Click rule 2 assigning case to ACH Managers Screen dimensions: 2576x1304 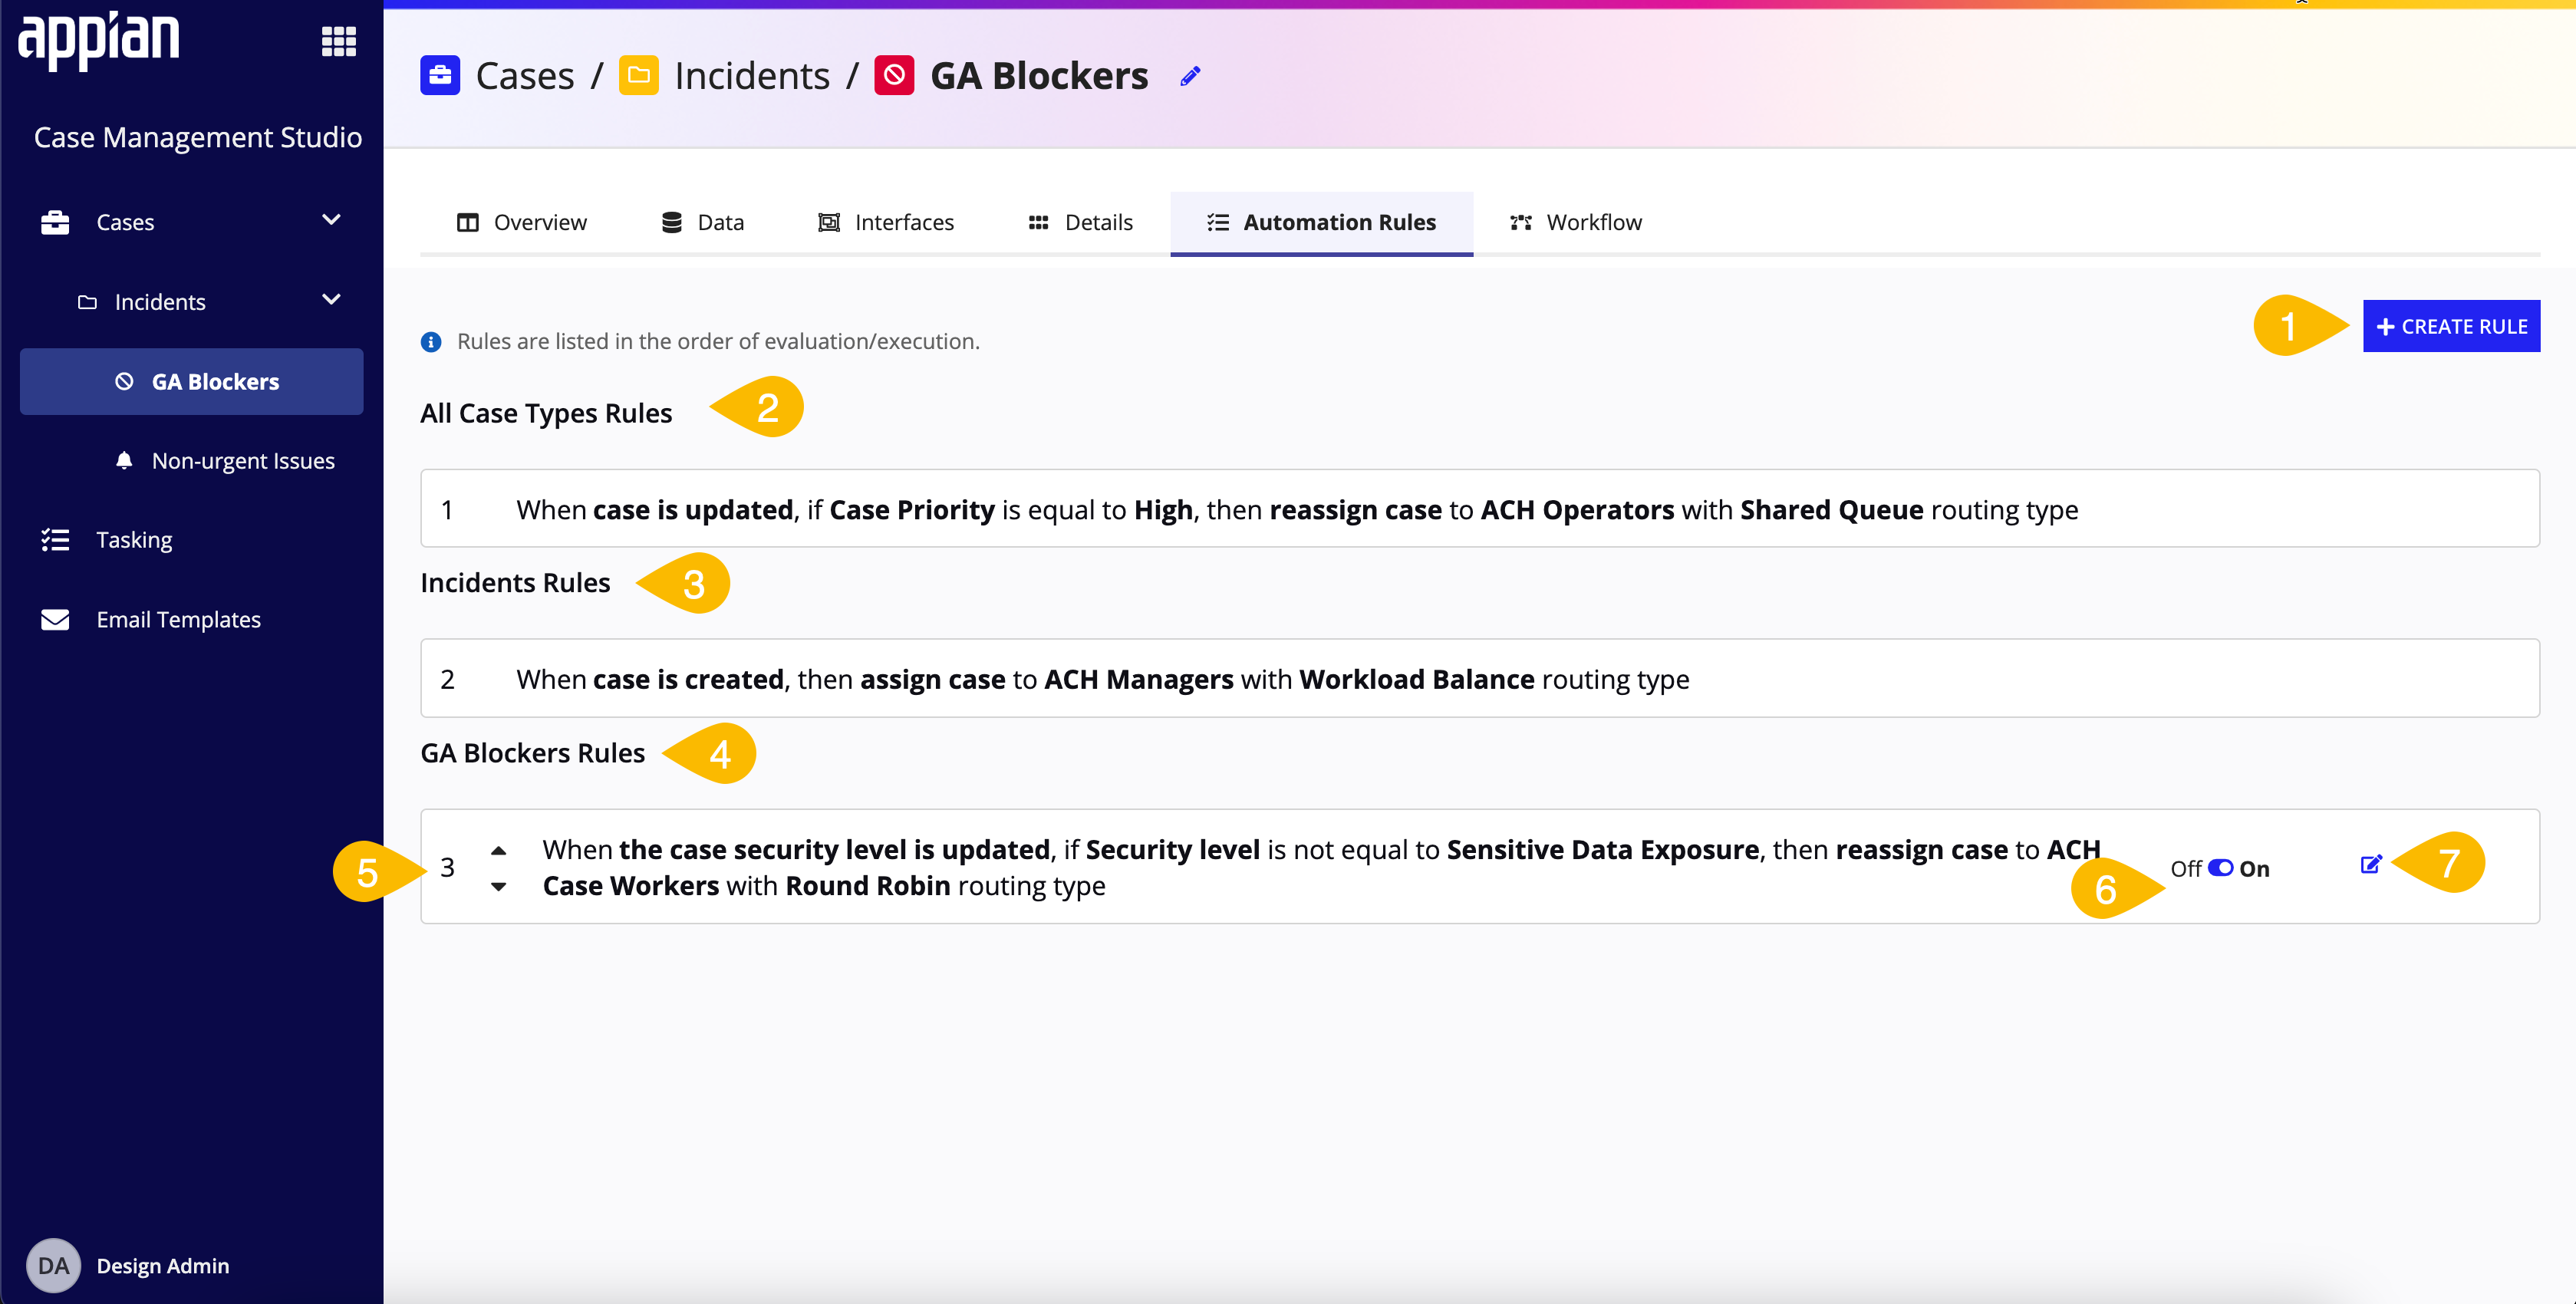1480,678
